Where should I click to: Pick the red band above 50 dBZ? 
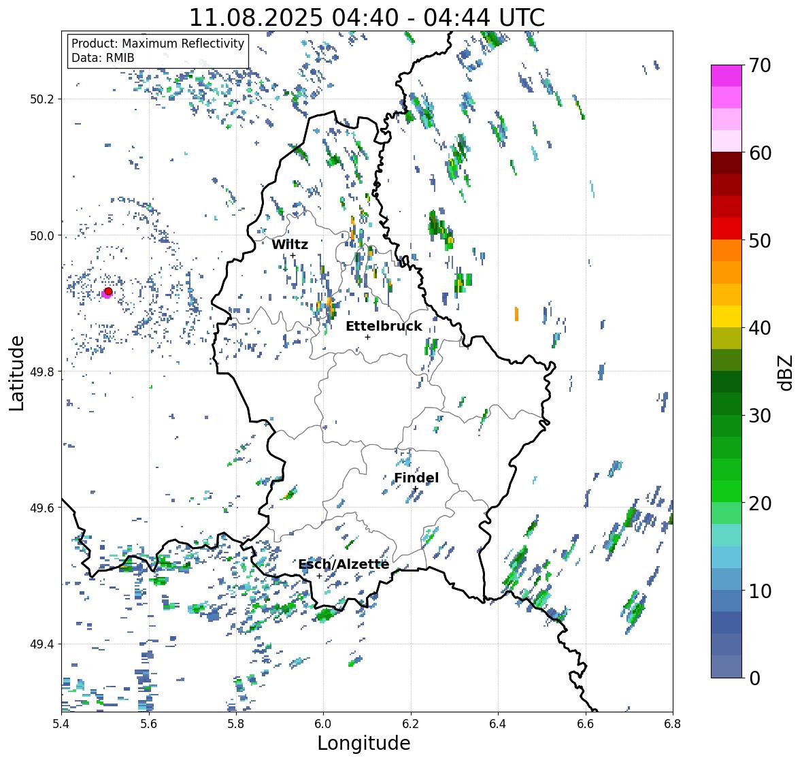(726, 229)
